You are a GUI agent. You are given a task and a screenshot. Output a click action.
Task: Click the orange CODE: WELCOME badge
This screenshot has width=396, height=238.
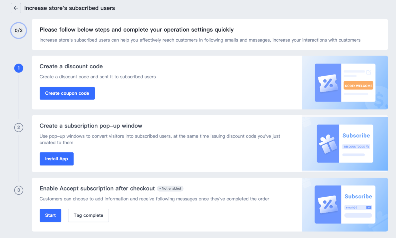(358, 86)
